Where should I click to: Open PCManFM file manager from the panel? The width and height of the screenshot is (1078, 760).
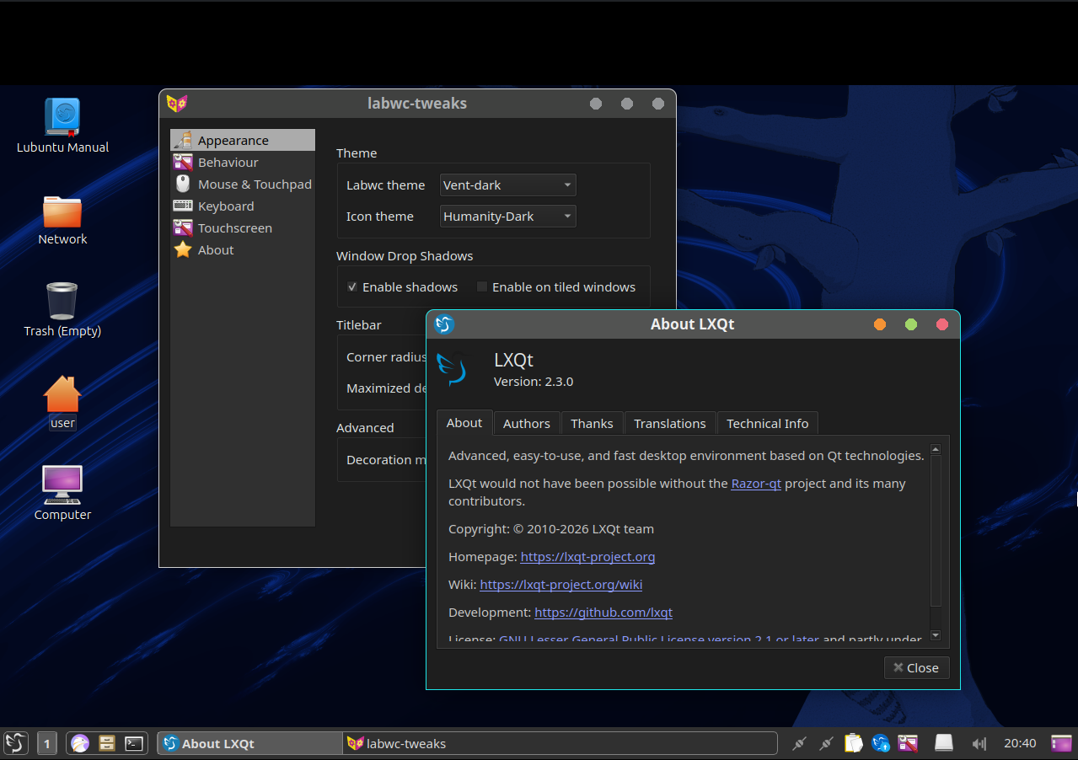106,743
